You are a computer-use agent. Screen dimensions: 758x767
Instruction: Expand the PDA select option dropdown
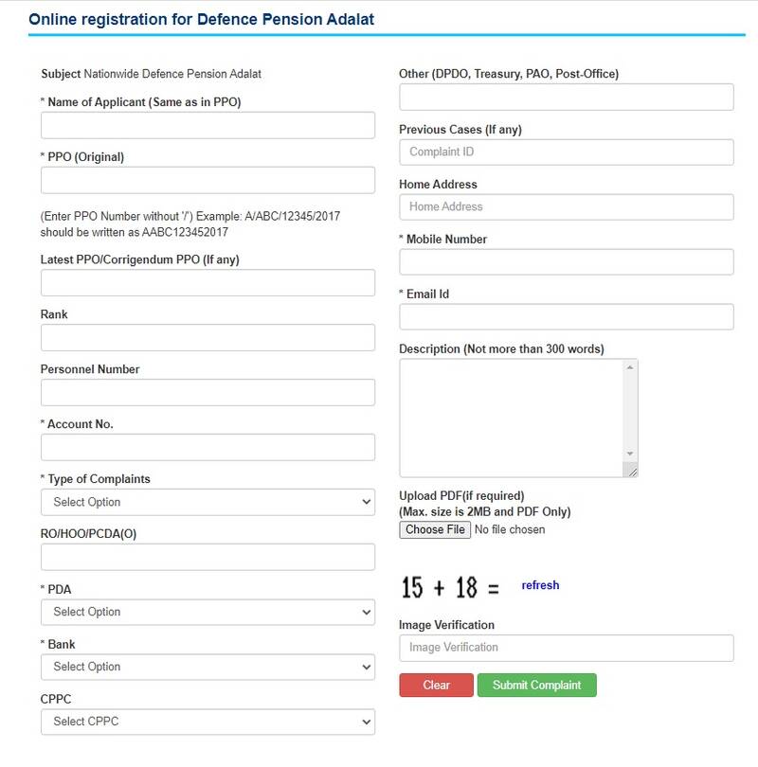(x=208, y=612)
